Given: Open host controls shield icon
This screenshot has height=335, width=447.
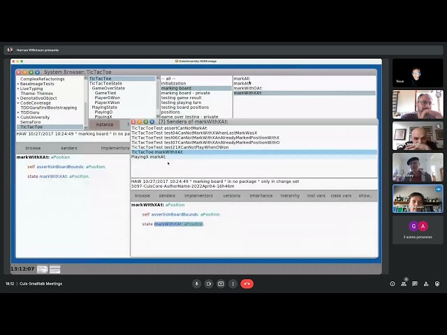Looking at the screenshot, I should point(437,284).
